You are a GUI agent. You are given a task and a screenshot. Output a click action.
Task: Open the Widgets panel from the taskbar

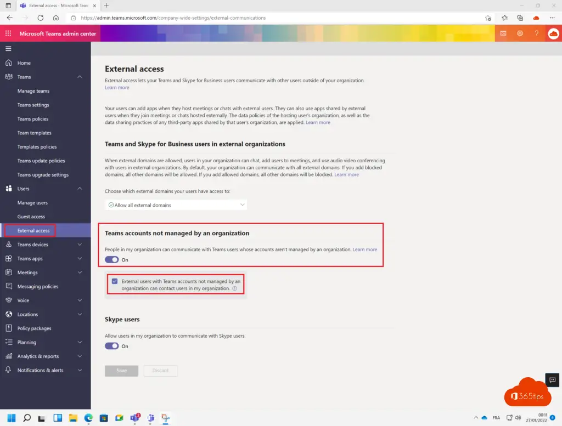[58, 418]
